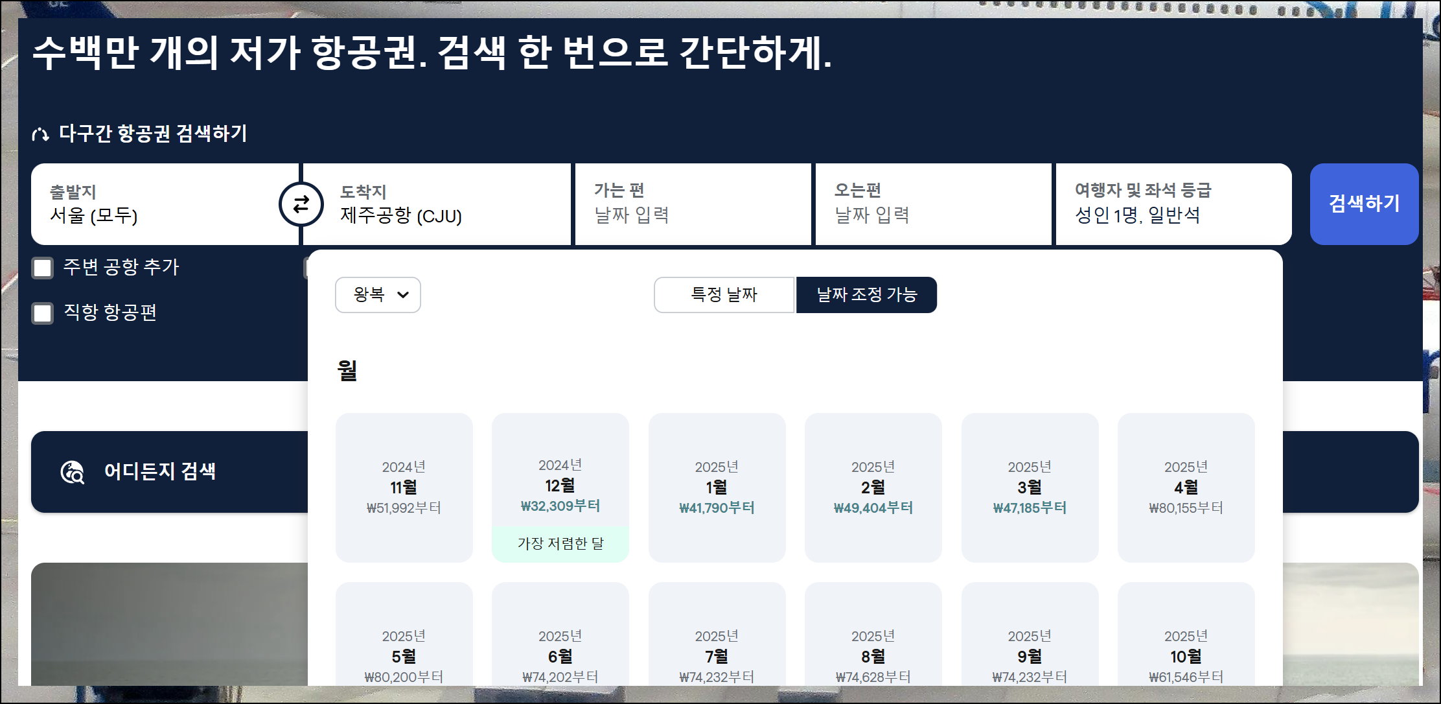This screenshot has height=704, width=1441.
Task: Click the swap origin and destination icon
Action: pos(301,205)
